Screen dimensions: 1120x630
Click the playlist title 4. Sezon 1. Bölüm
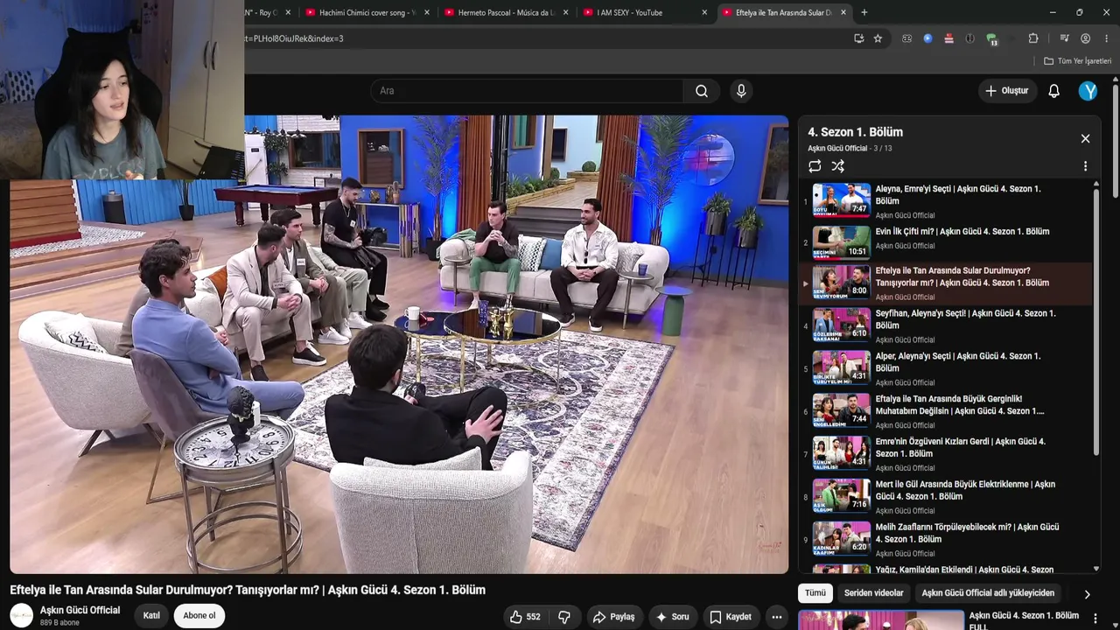pyautogui.click(x=855, y=132)
